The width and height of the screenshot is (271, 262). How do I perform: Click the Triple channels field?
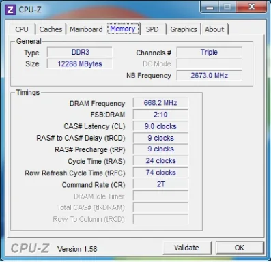coord(209,52)
